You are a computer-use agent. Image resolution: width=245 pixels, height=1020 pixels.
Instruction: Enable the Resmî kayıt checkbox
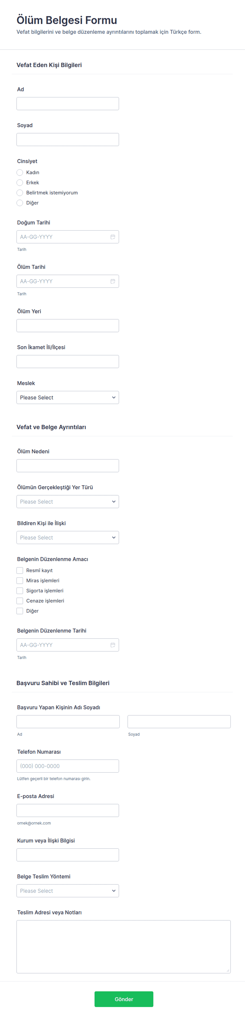20,570
